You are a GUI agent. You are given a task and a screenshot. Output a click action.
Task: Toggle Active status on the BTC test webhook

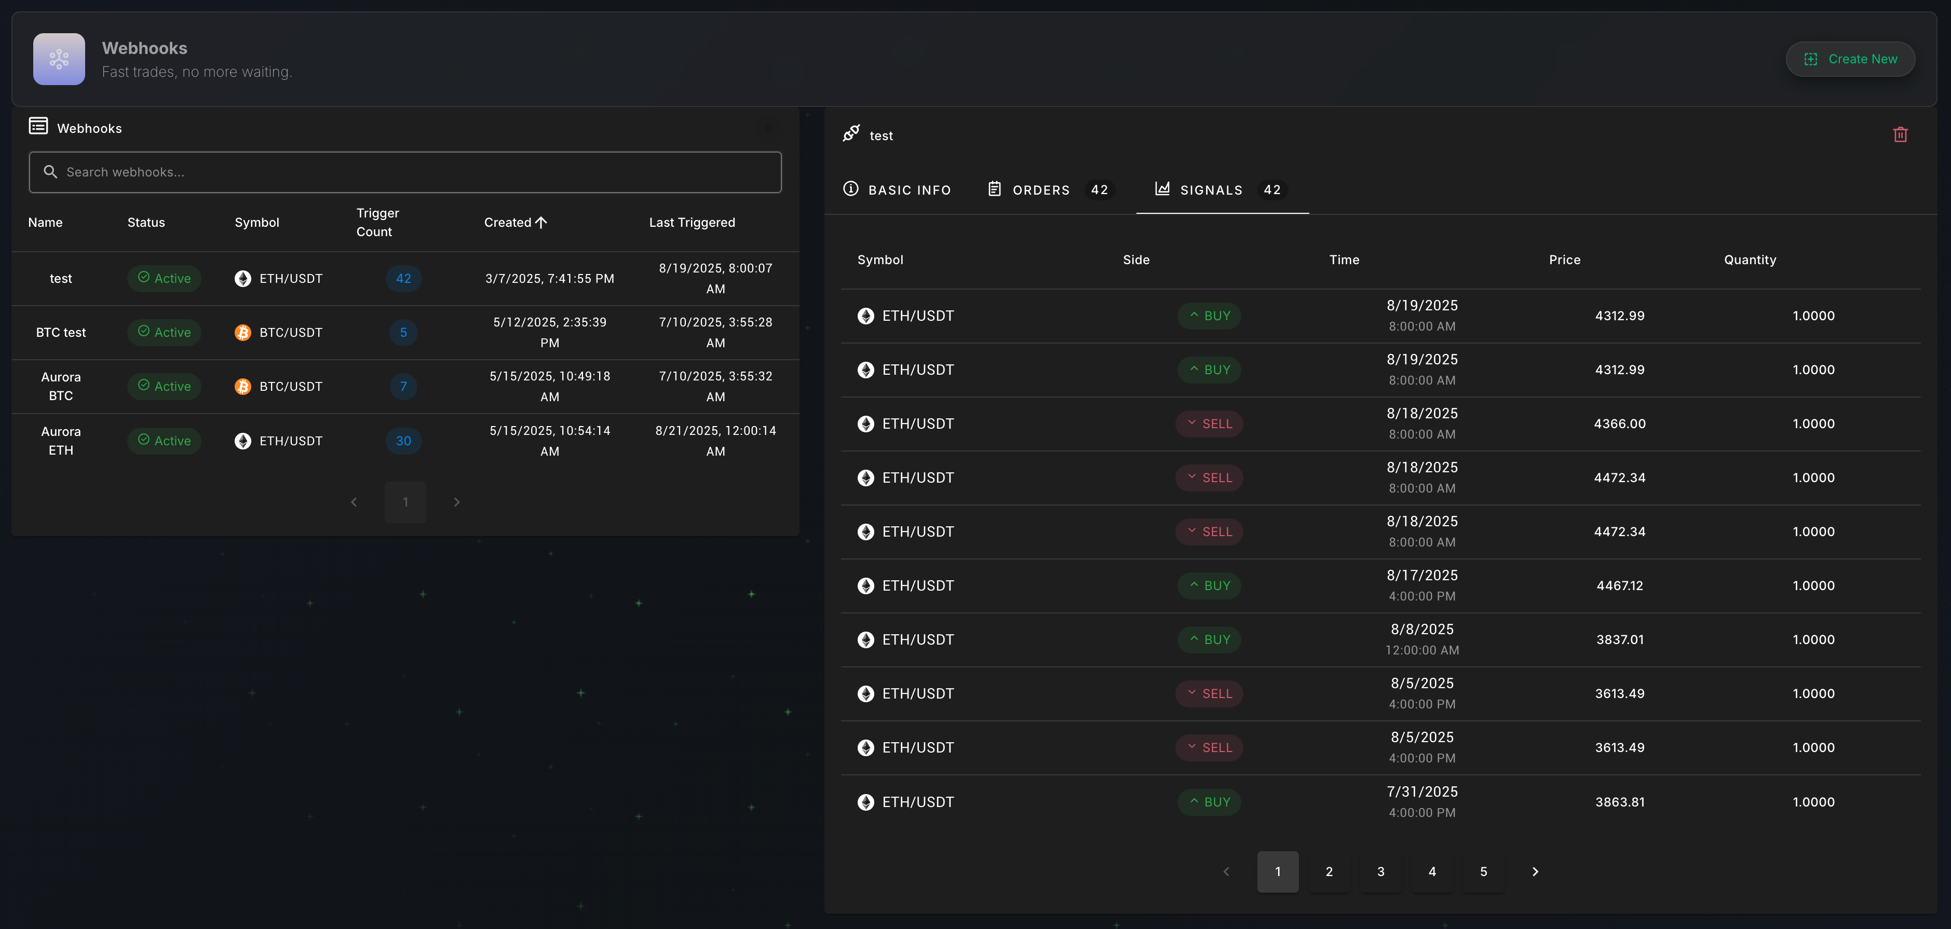(x=164, y=332)
